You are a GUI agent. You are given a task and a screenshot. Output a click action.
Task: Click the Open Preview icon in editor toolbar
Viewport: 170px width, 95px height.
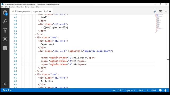coord(155,11)
